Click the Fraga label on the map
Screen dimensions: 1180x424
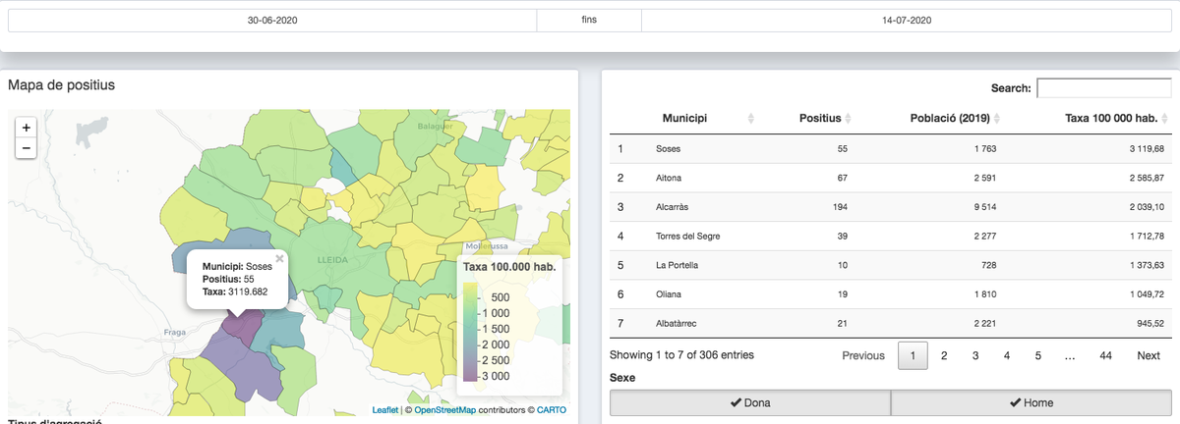coord(173,334)
